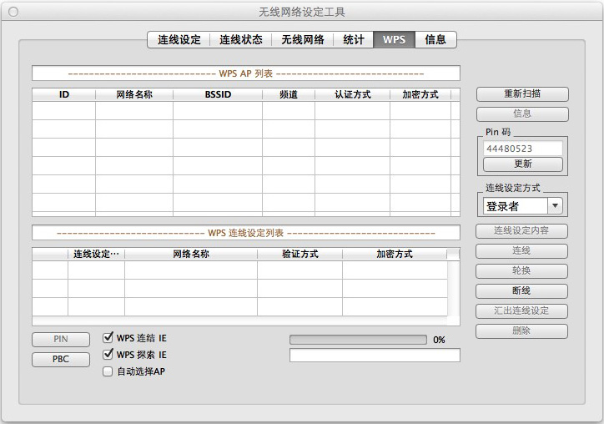Click the 连线 button
The height and width of the screenshot is (424, 604).
[521, 251]
